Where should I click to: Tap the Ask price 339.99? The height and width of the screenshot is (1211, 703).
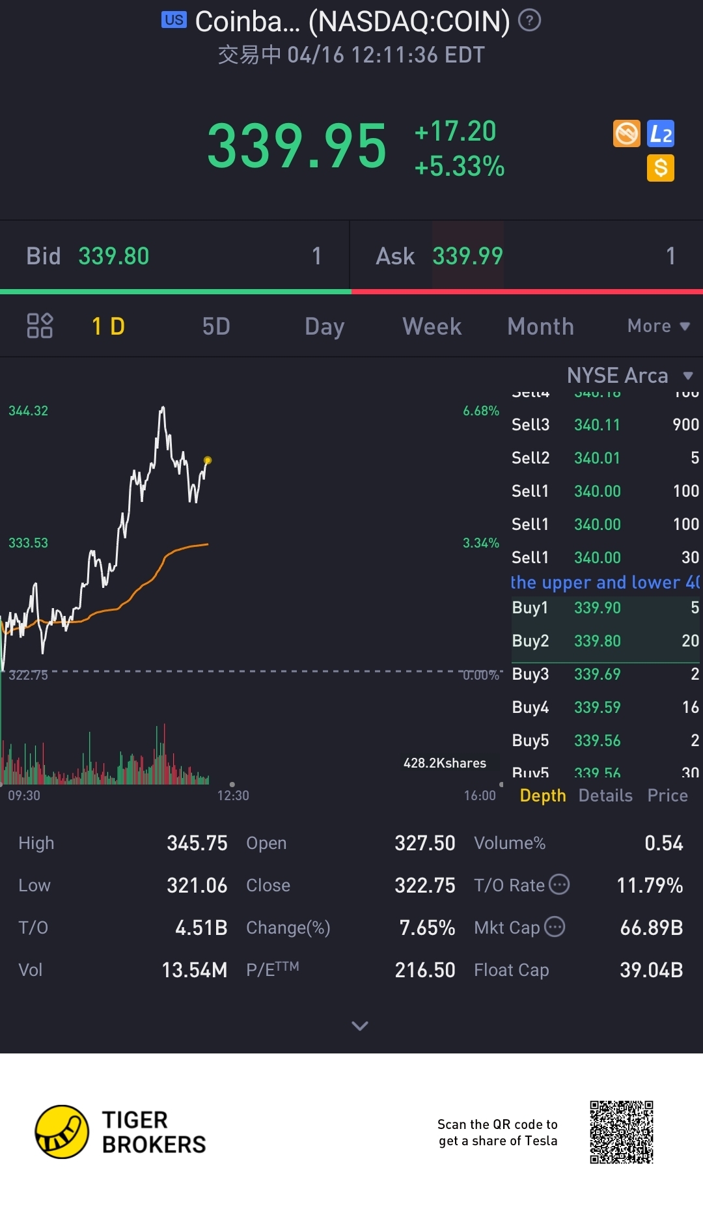click(x=467, y=256)
